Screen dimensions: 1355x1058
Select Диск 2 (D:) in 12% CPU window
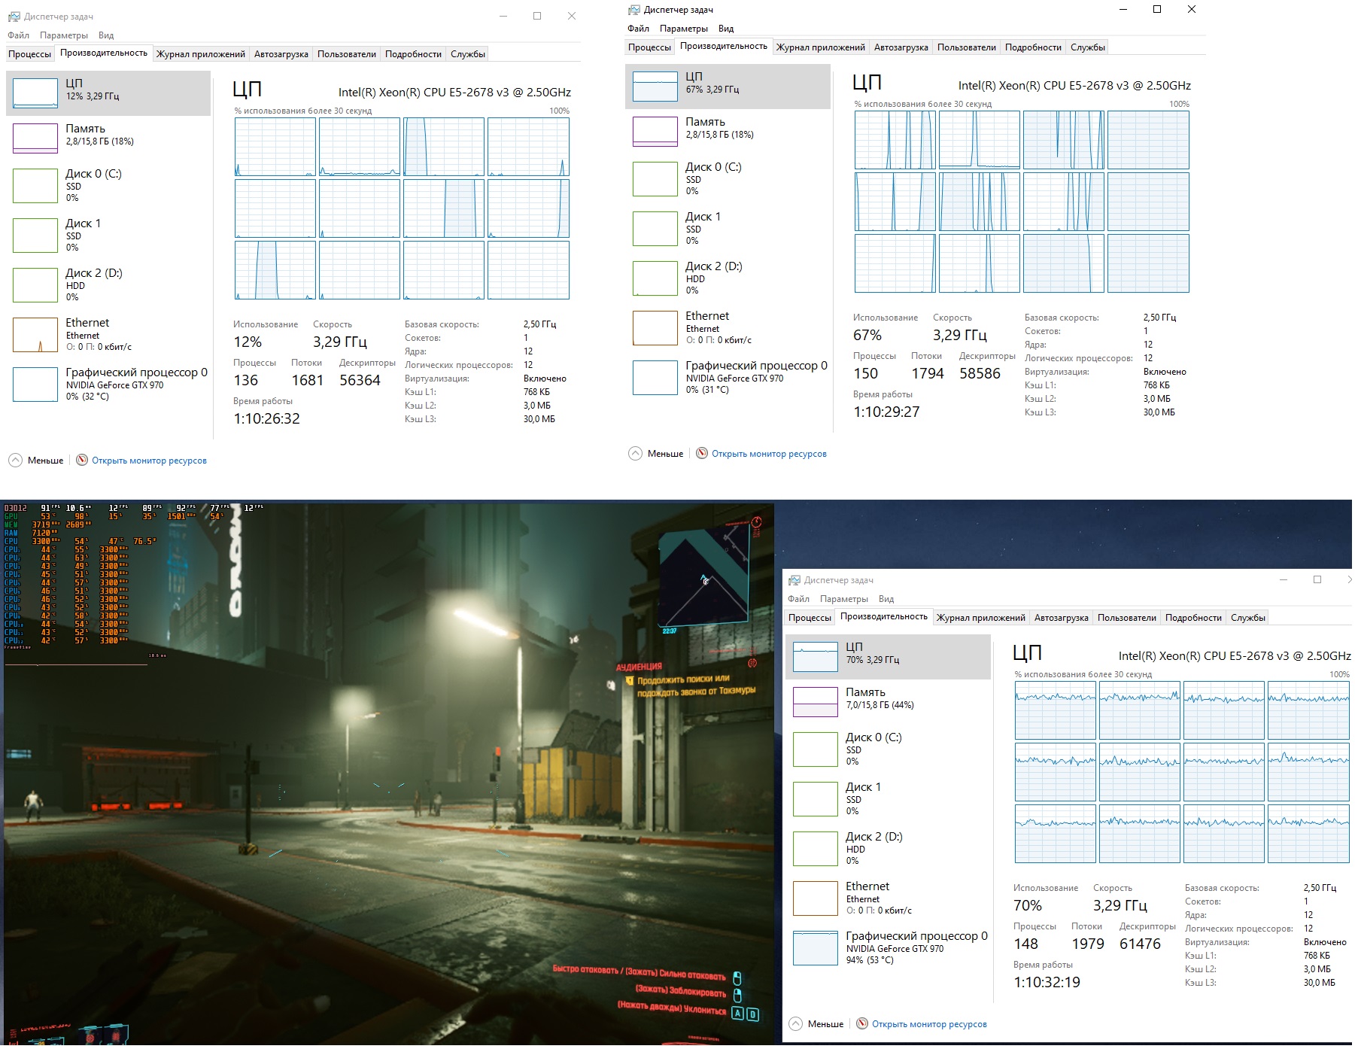click(108, 285)
